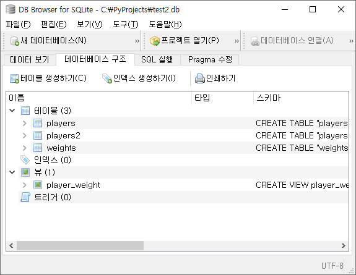Open the 파일(F) menu
Screen dimensions: 356x275
18,24
